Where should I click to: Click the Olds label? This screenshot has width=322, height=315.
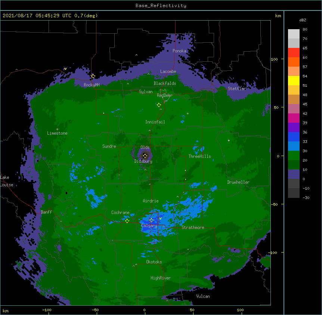coord(145,147)
